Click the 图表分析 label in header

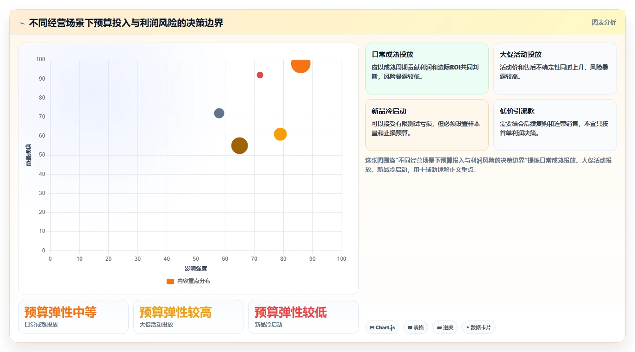(x=604, y=22)
